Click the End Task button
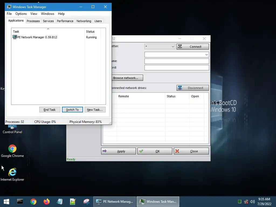276x207 pixels. point(50,110)
